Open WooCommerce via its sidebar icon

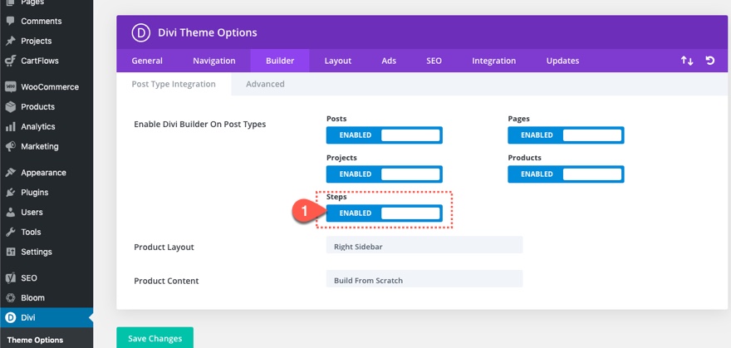tap(10, 87)
